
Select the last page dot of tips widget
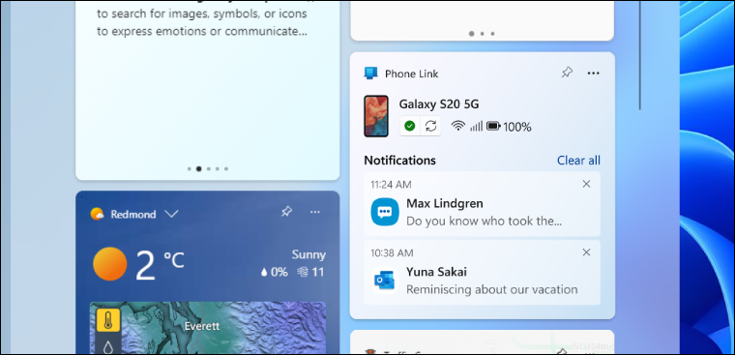pos(226,169)
